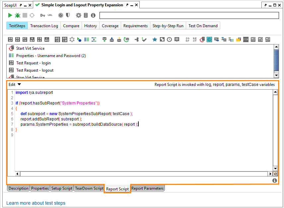284x208 pixels.
Task: Switch to Step-by-Step Run tab
Action: coord(168,26)
